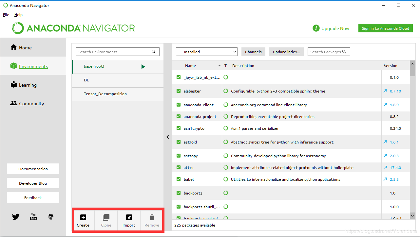Toggle the astropy package checkbox
420x237 pixels.
point(179,156)
